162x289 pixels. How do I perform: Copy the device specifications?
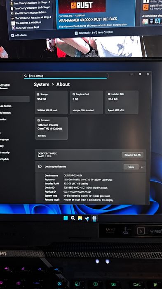[131, 167]
